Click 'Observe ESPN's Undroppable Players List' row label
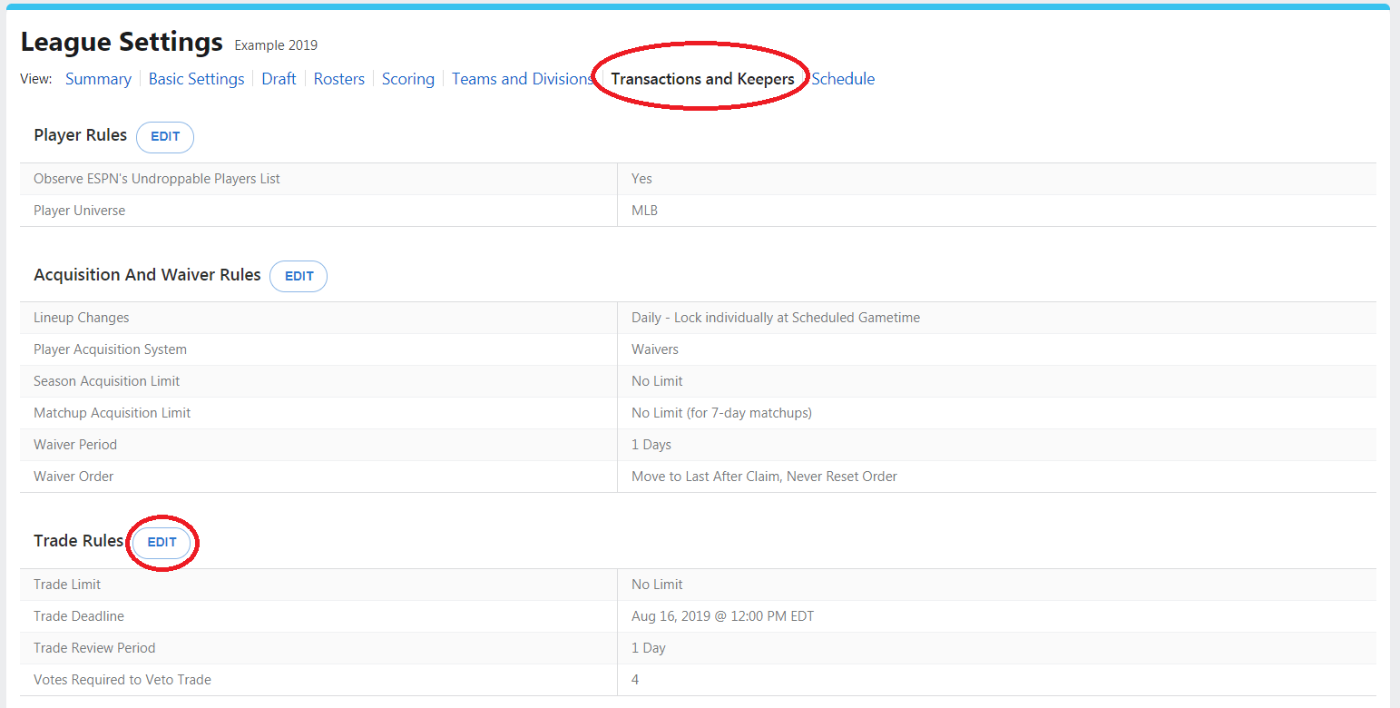The image size is (1400, 708). pyautogui.click(x=157, y=179)
